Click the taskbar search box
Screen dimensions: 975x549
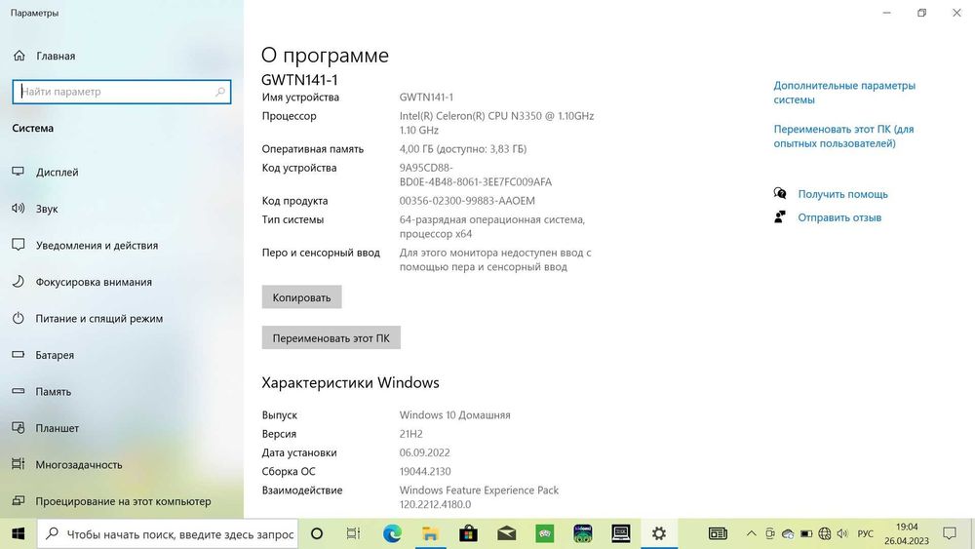[x=168, y=533]
